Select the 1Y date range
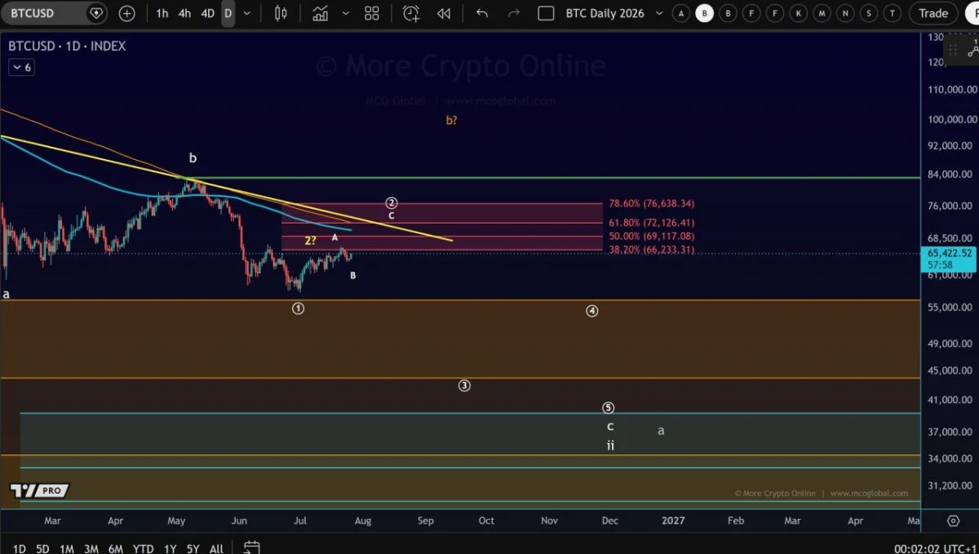979x554 pixels. [170, 548]
